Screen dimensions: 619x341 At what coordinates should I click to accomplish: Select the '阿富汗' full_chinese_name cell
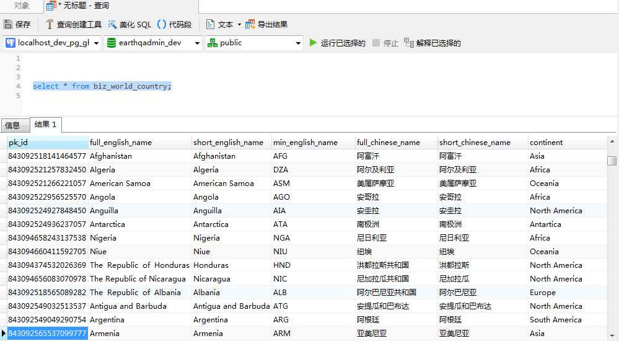point(397,156)
